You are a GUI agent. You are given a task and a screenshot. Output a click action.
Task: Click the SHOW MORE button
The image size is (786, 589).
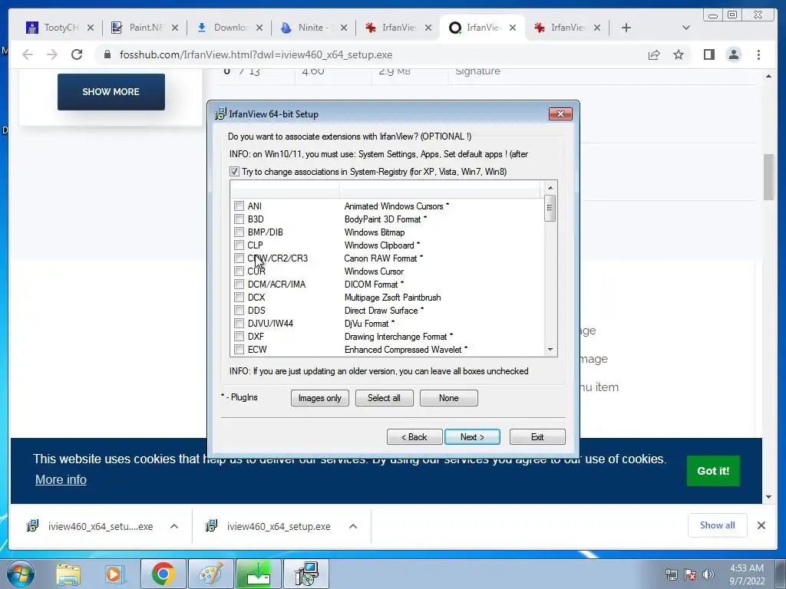pyautogui.click(x=111, y=92)
